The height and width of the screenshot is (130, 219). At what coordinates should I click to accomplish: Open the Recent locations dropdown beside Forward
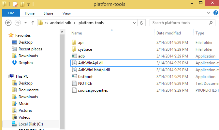26,23
